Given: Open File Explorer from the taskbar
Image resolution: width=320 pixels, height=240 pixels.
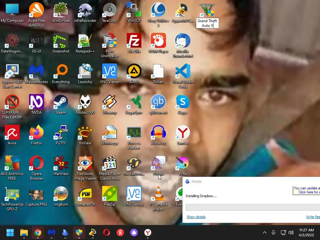Looking at the screenshot, I should click(24, 232).
